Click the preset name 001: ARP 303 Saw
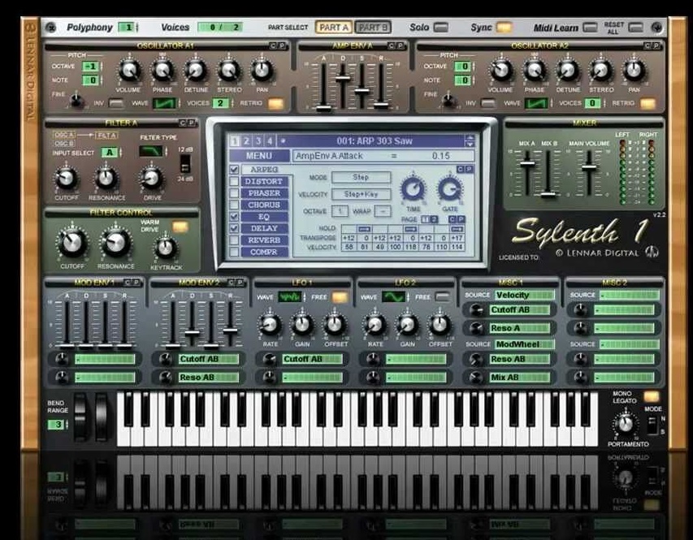This screenshot has height=540, width=693. [x=375, y=141]
